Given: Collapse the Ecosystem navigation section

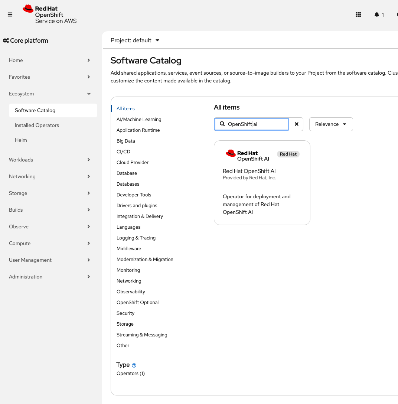Looking at the screenshot, I should 49,94.
